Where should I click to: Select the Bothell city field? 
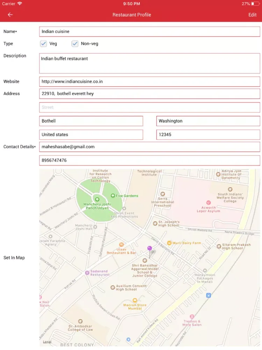pos(91,121)
